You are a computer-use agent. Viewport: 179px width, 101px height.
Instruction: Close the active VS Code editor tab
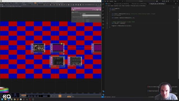point(165,4)
